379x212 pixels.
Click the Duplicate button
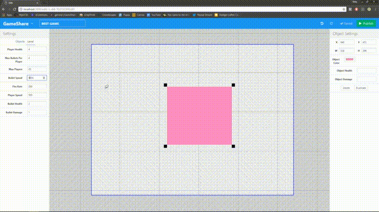coord(361,88)
